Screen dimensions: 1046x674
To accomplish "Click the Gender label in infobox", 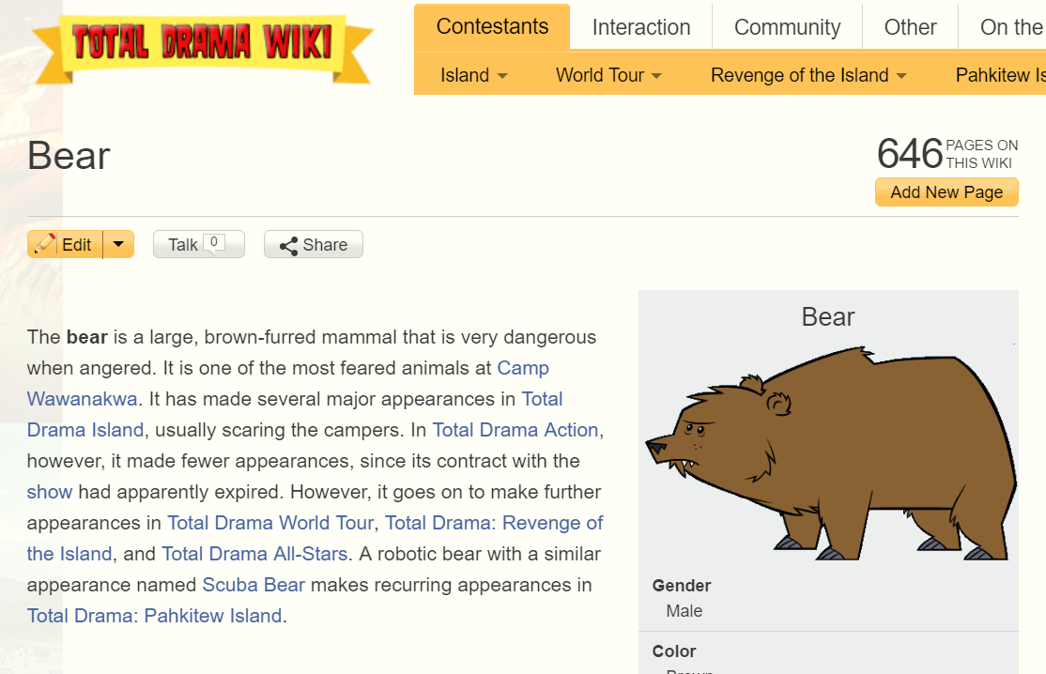I will coord(682,586).
